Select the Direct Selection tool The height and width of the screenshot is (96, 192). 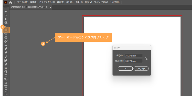pos(6,19)
